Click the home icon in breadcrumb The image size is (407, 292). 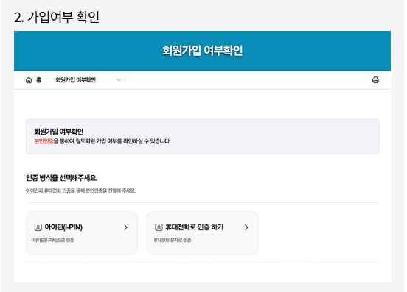tap(29, 80)
